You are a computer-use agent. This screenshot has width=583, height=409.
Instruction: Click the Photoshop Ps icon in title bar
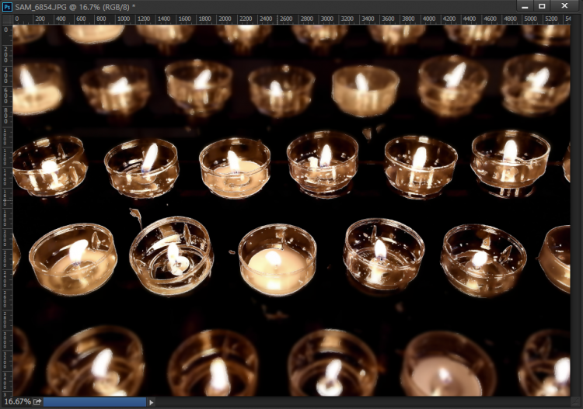7,7
